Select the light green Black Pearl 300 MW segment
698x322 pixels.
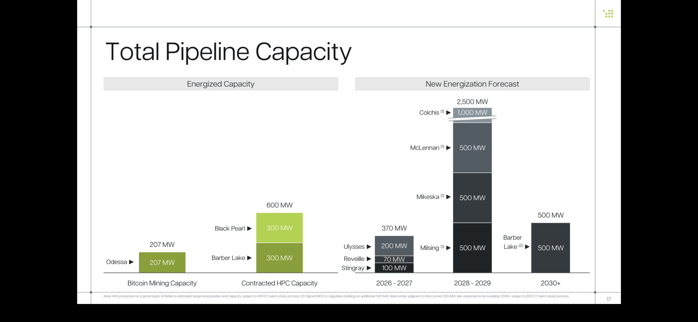pos(279,228)
